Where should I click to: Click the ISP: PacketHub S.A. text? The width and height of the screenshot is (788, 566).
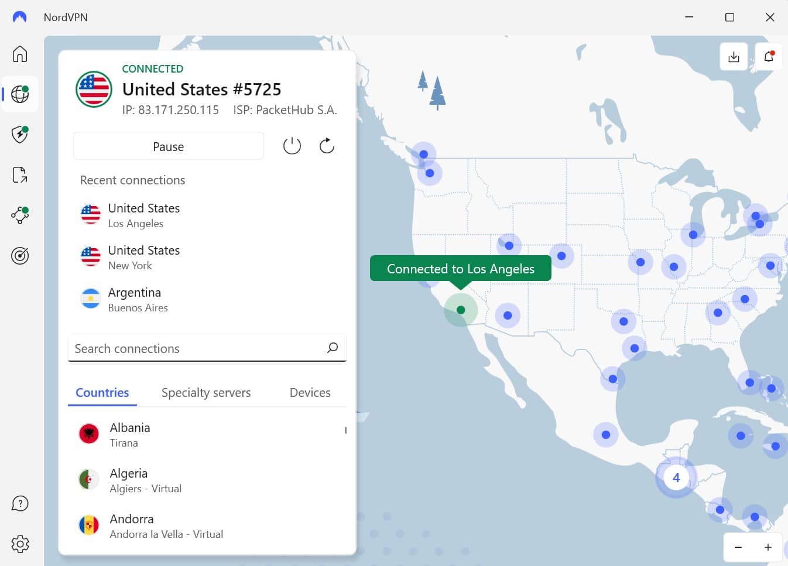point(285,110)
